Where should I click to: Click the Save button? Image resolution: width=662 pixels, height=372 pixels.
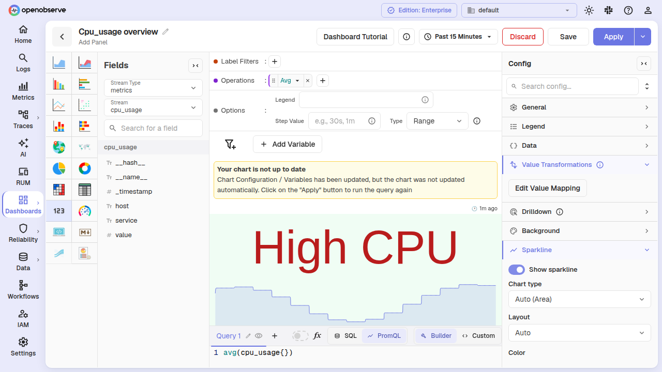(568, 37)
